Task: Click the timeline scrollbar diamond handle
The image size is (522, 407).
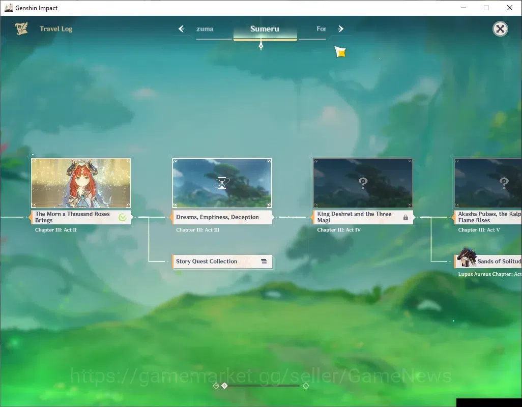Action: click(x=225, y=386)
